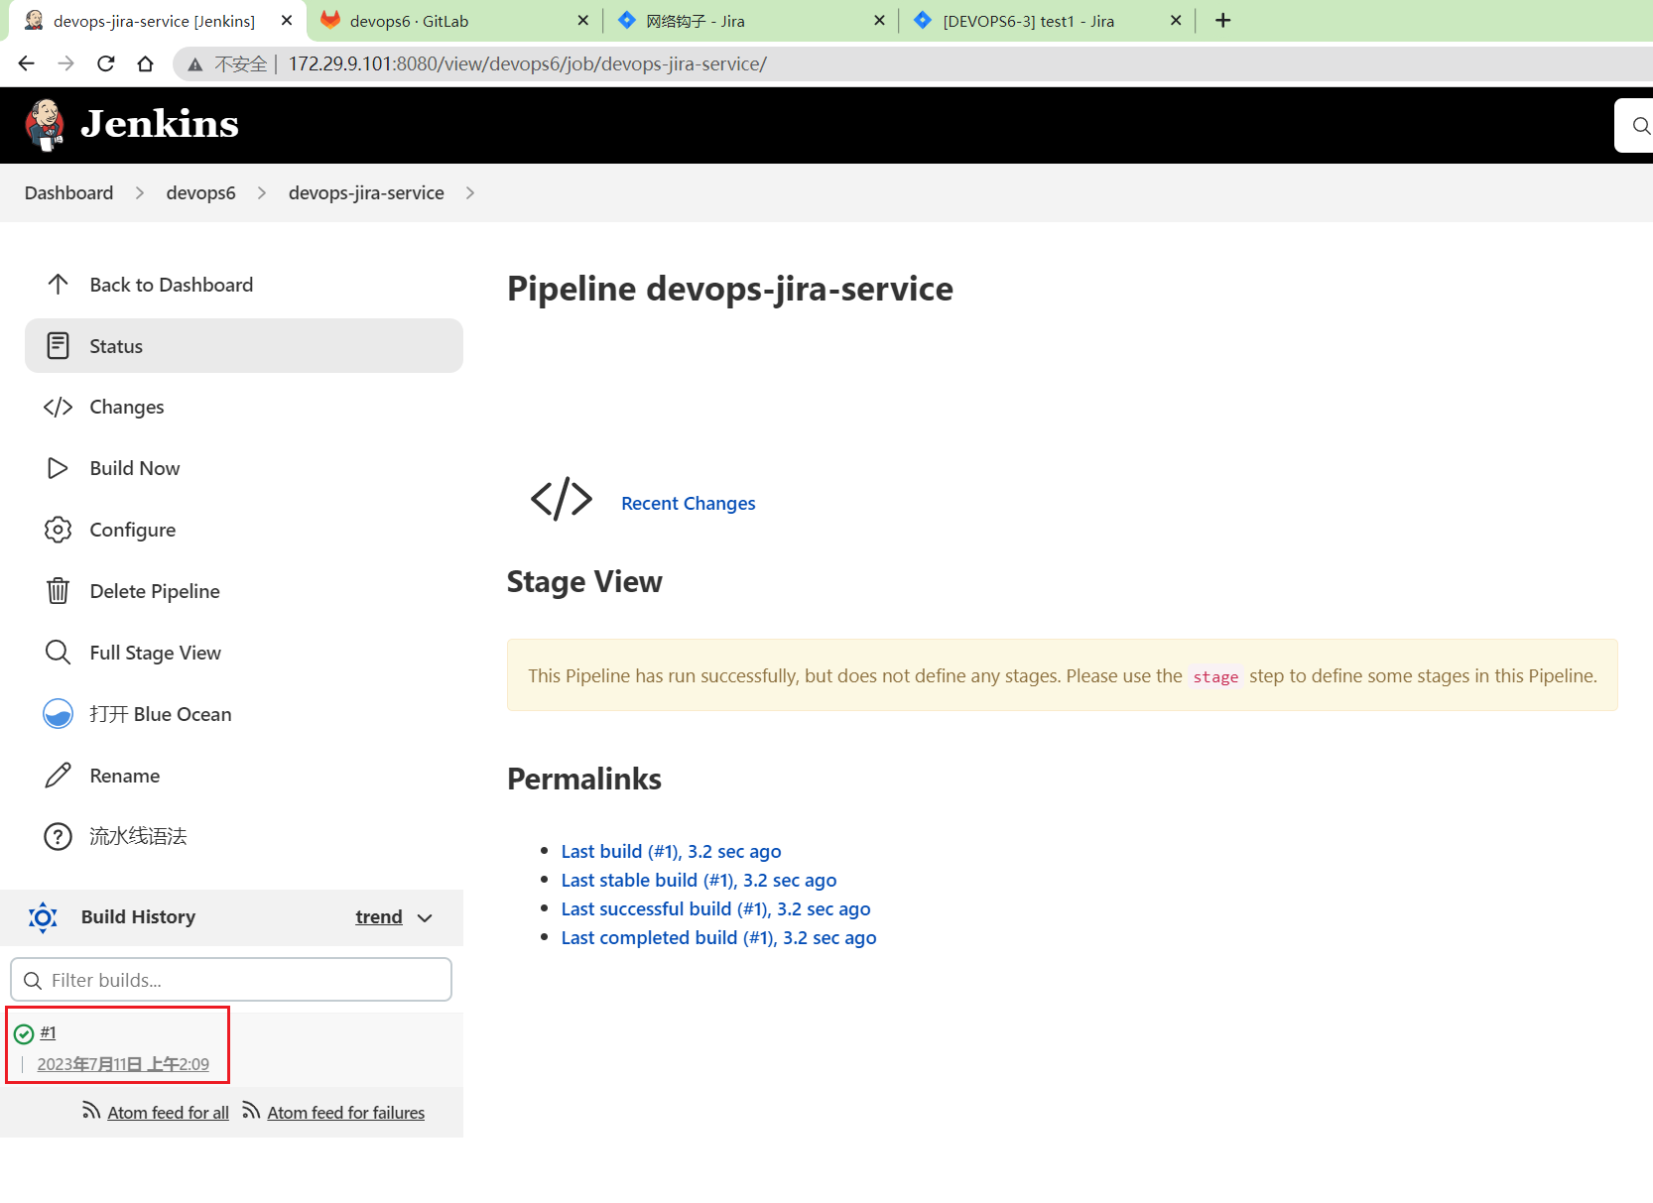Click the pipeline syntax question-mark icon

(58, 837)
